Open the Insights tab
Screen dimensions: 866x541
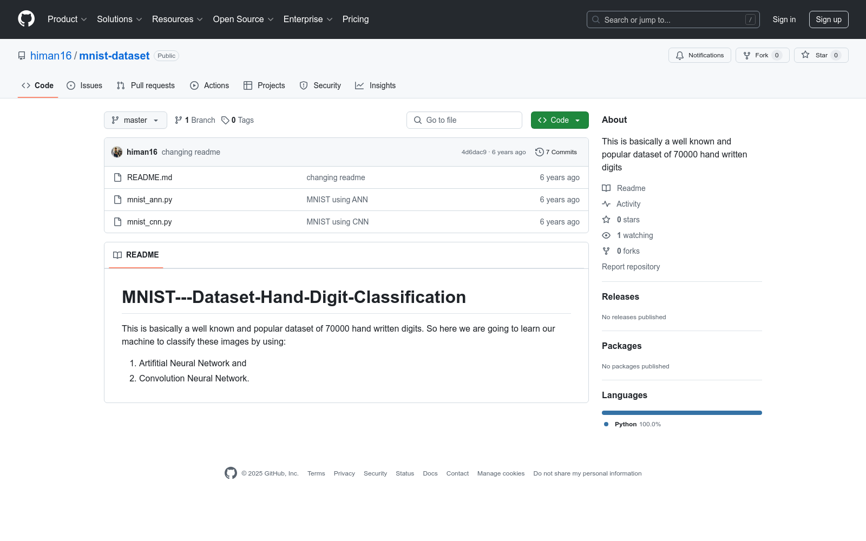pos(376,85)
